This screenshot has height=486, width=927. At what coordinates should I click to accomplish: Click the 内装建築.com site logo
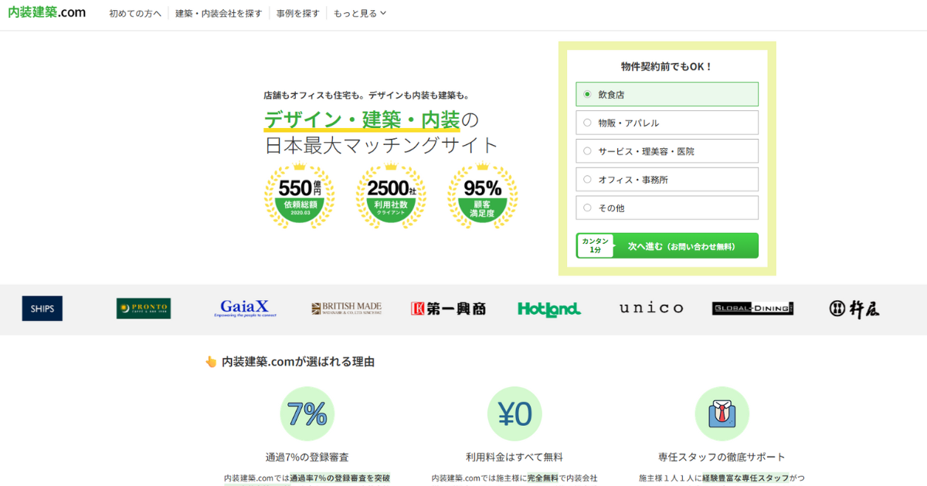46,13
